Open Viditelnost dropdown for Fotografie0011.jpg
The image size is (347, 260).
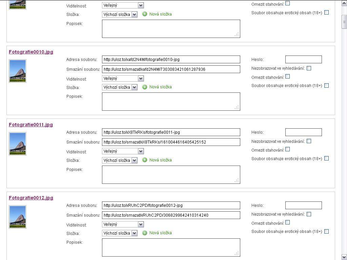pos(123,151)
